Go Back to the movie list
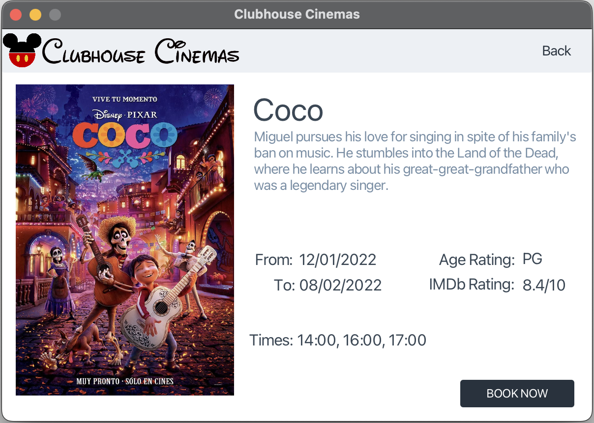Screen dimensions: 594x423 [x=556, y=51]
